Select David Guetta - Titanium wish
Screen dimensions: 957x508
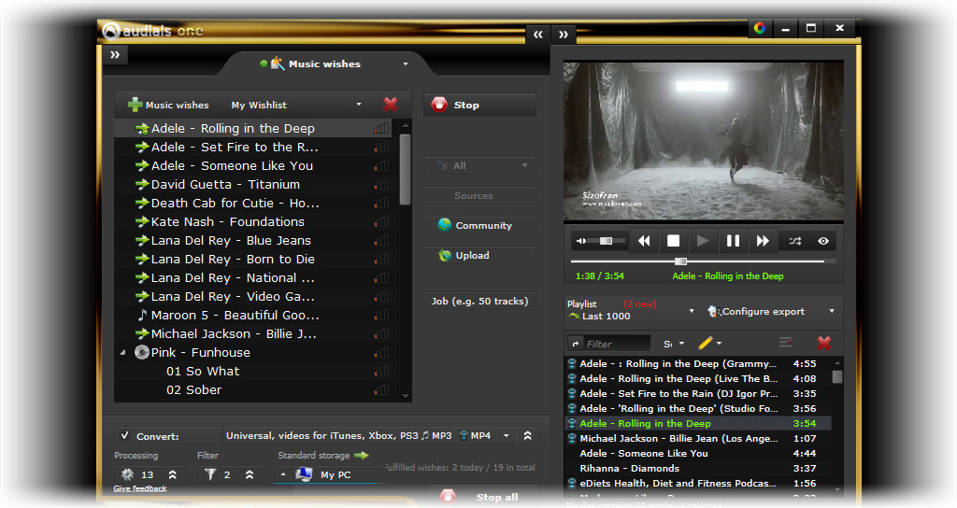pos(252,184)
